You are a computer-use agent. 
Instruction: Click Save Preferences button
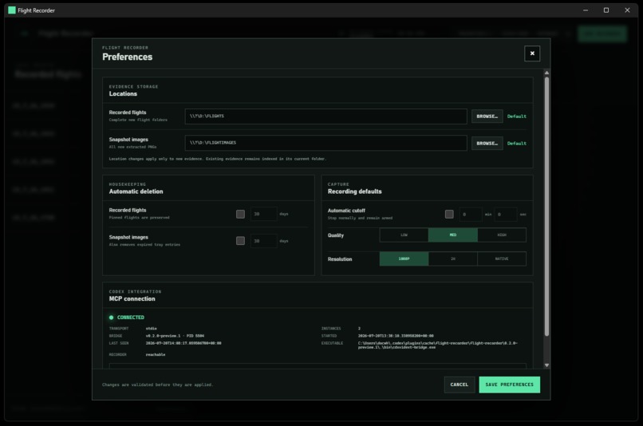[x=509, y=385]
